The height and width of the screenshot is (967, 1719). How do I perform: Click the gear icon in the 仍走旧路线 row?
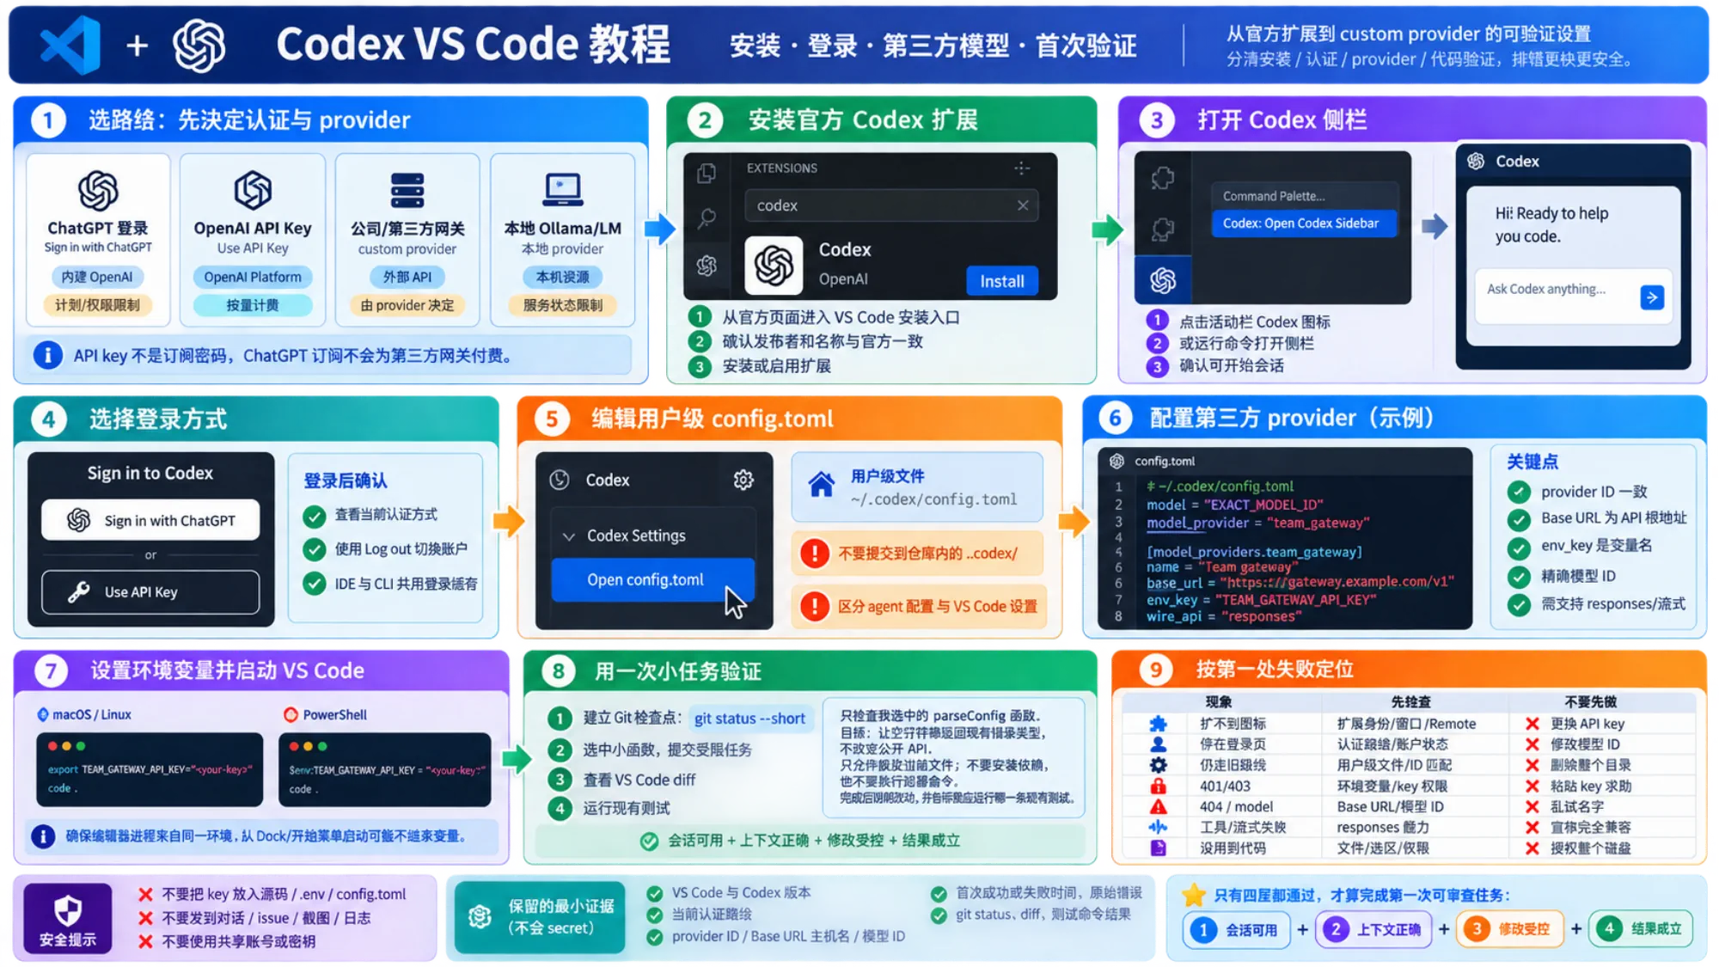pos(1159,765)
